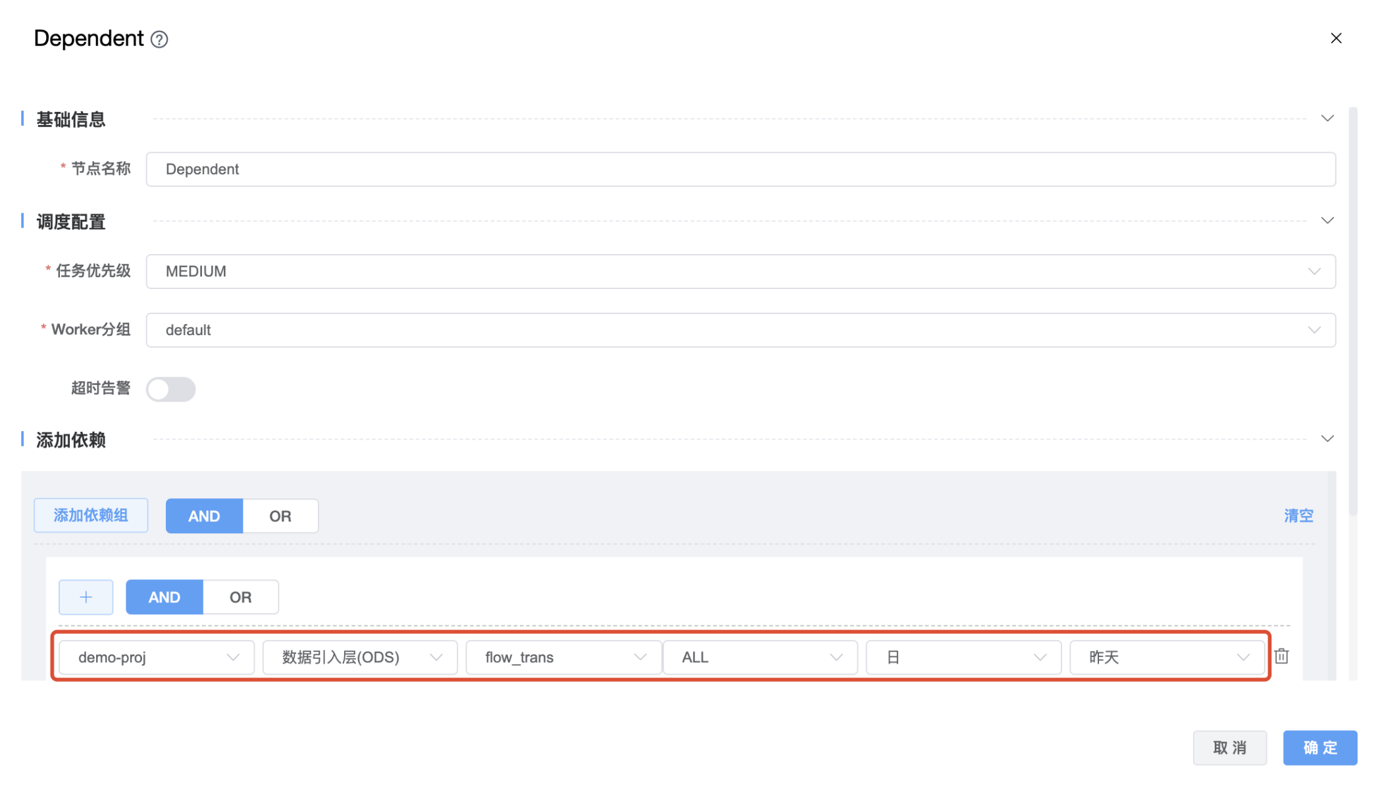Open the 昨天 date range dropdown
Image resolution: width=1378 pixels, height=786 pixels.
pyautogui.click(x=1167, y=657)
